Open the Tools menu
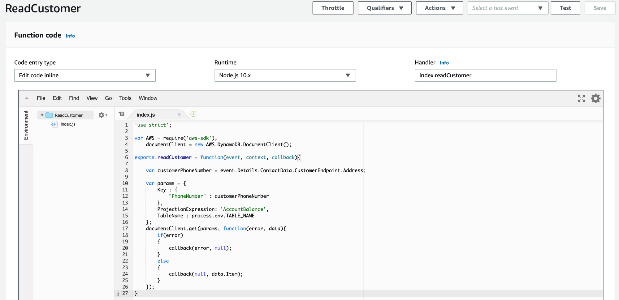 tap(125, 98)
